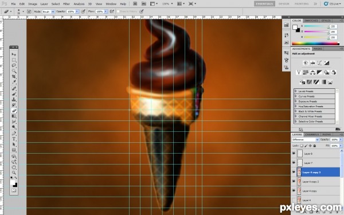Select the Lasso tool

pyautogui.click(x=14, y=65)
